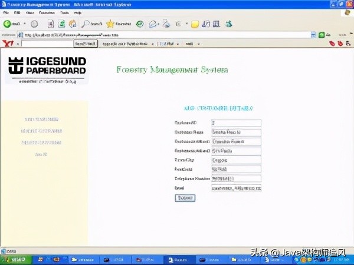This screenshot has height=265, width=354.
Task: Click into the Customer Name field
Action: coord(235,132)
